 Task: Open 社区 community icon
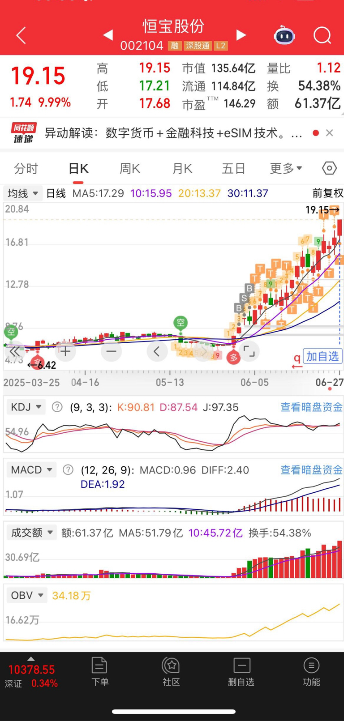click(171, 672)
